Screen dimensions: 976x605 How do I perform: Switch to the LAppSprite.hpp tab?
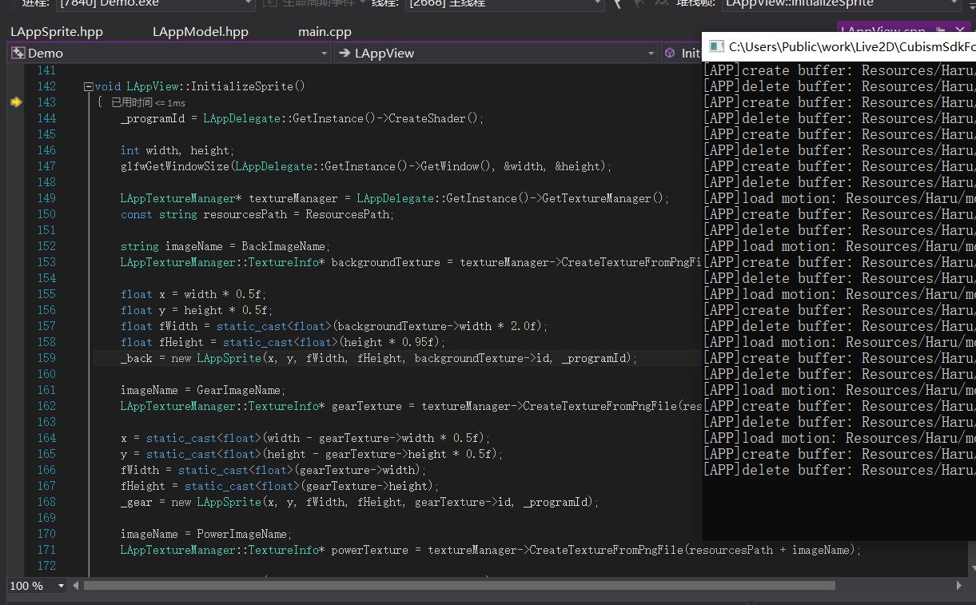[57, 32]
